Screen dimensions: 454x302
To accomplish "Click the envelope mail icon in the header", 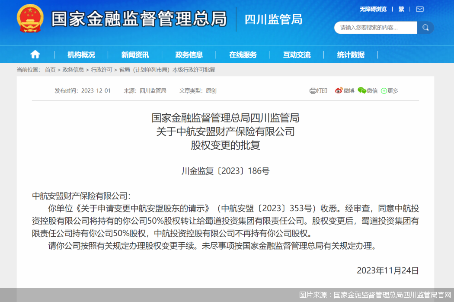I will 419,9.
